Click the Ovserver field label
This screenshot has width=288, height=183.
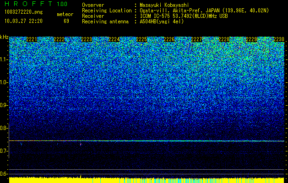pyautogui.click(x=93, y=5)
